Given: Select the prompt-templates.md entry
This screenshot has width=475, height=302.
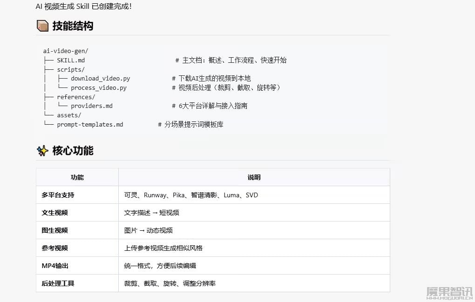Looking at the screenshot, I should (x=89, y=124).
